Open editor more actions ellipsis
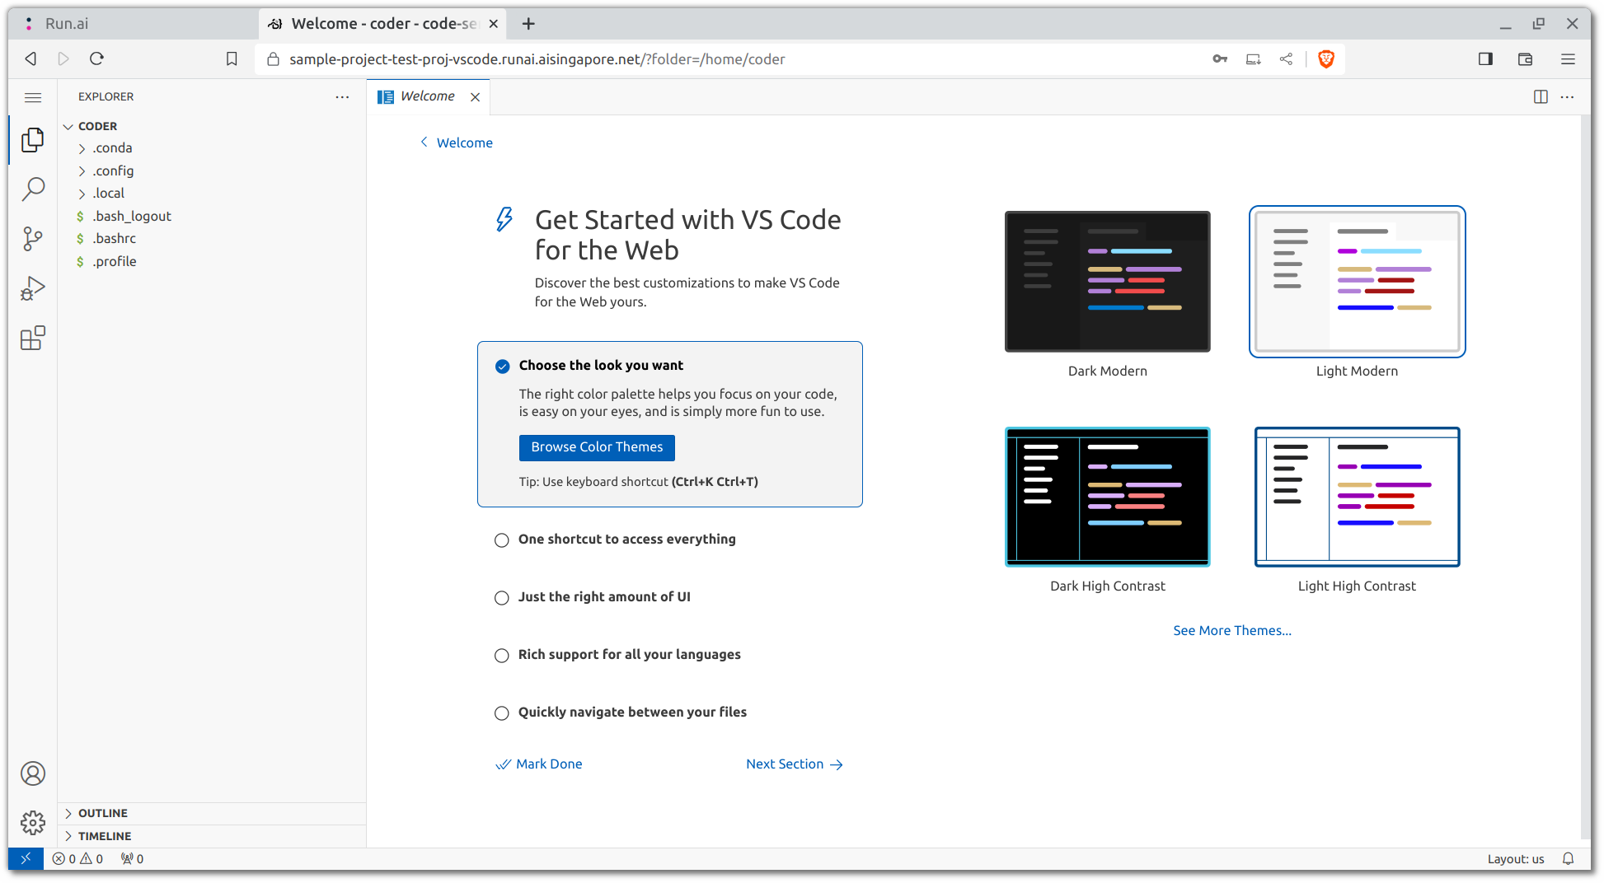The image size is (1604, 883). pos(1568,97)
